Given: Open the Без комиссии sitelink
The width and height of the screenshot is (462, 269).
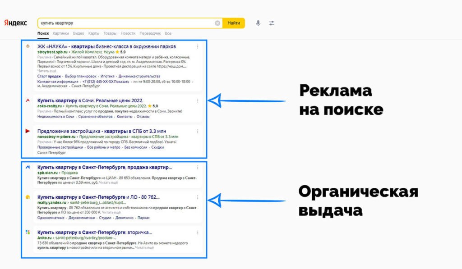Looking at the screenshot, I should (135, 147).
